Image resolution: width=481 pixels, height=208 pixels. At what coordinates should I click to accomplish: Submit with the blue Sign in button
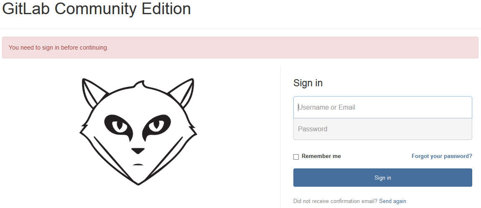[382, 178]
